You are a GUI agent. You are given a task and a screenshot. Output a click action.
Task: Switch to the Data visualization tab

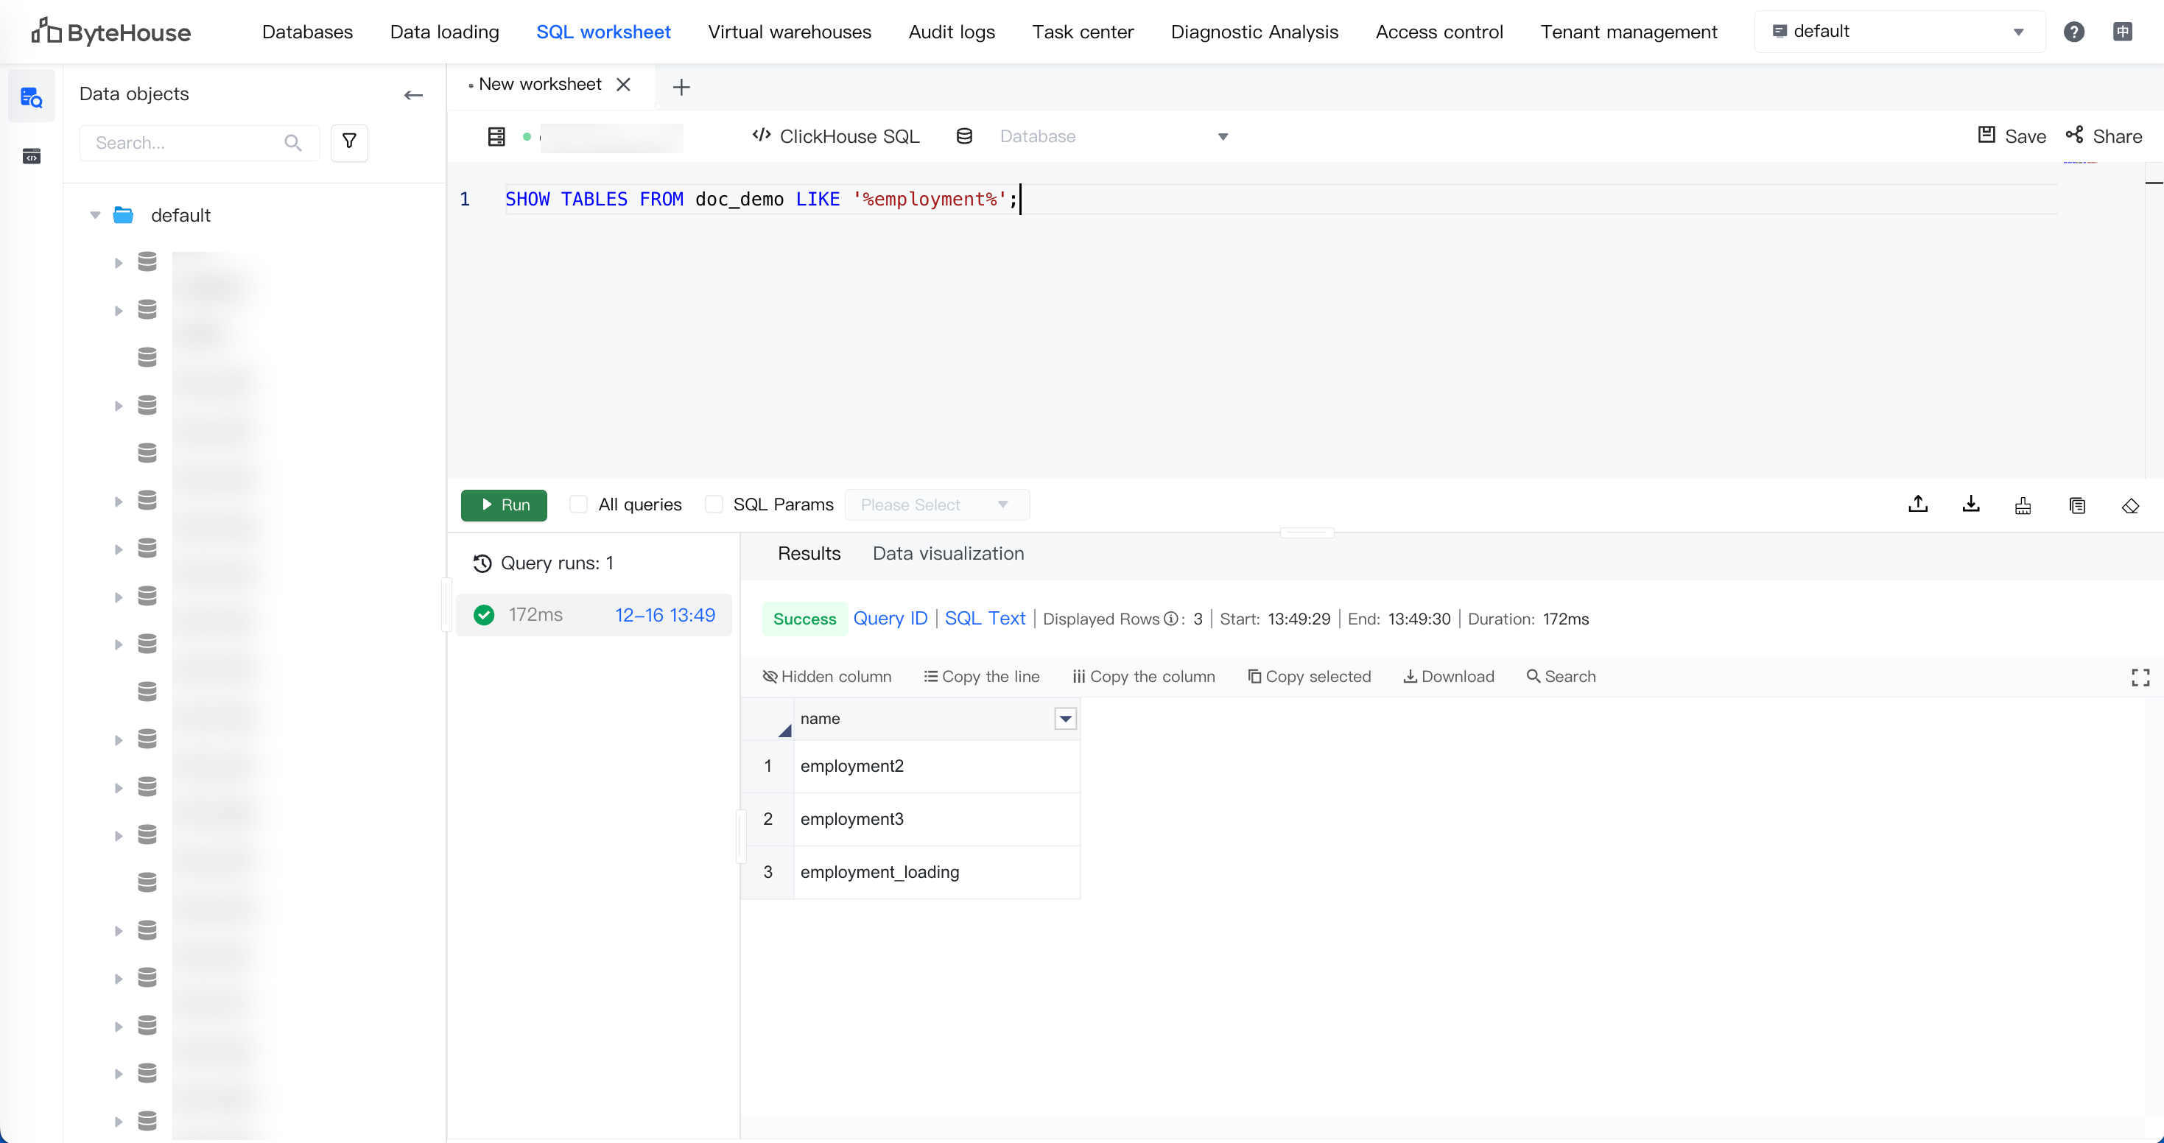coord(948,553)
